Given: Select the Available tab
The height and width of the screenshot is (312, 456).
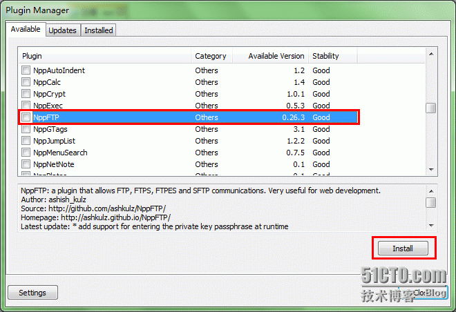Looking at the screenshot, I should [26, 29].
